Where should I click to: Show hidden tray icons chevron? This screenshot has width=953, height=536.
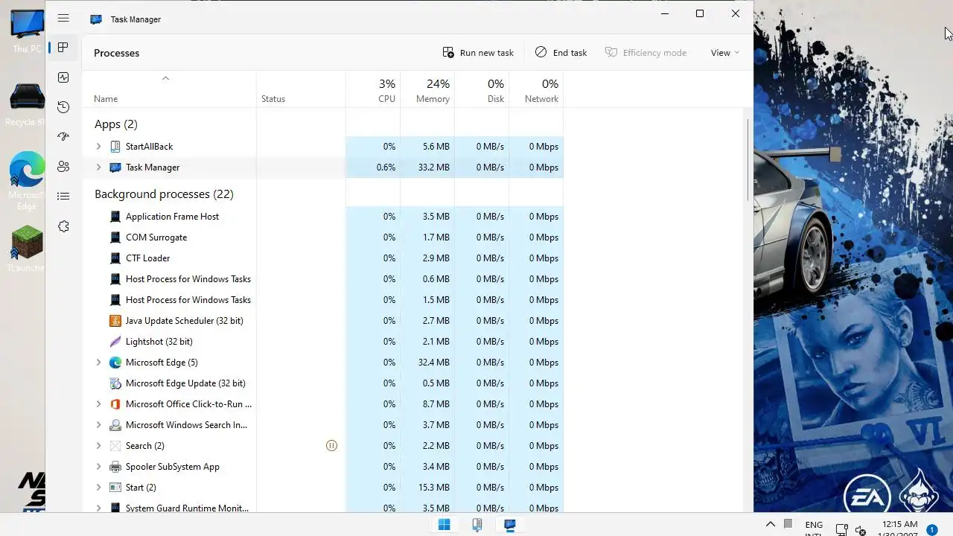point(771,524)
